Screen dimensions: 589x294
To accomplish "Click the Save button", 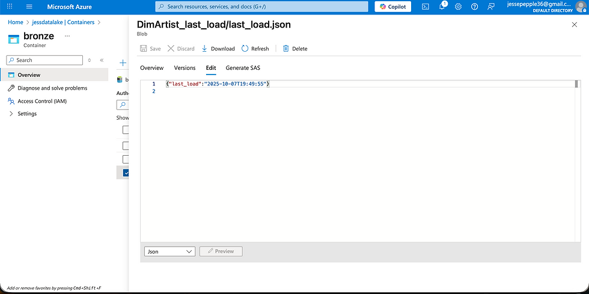I will pyautogui.click(x=150, y=49).
